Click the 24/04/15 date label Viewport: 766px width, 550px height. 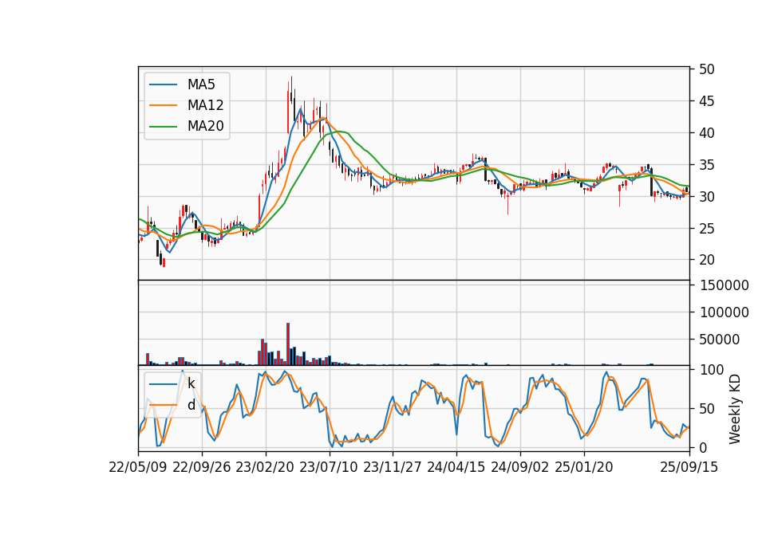(456, 468)
